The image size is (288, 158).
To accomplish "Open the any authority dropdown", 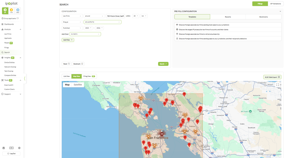I will [x=102, y=22].
